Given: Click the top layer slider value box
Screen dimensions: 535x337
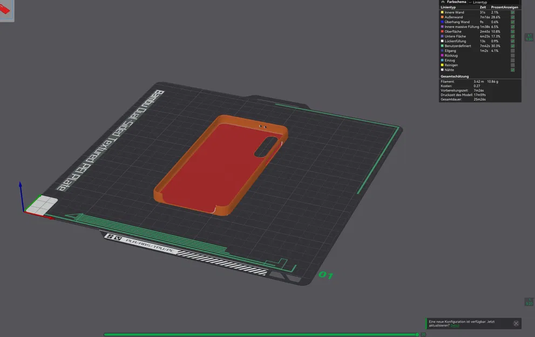Looking at the screenshot, I should (x=529, y=37).
